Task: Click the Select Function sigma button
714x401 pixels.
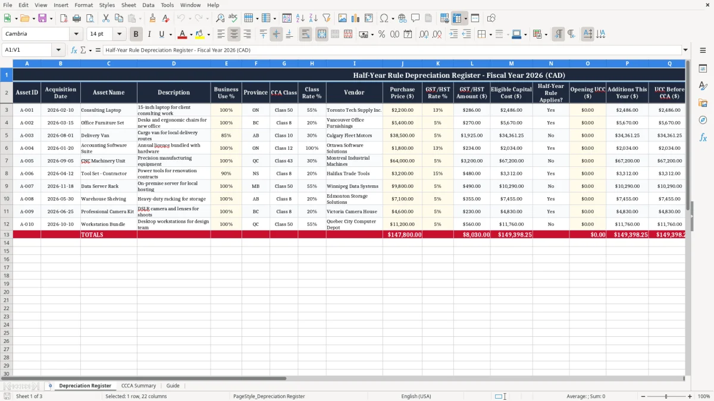Action: pyautogui.click(x=83, y=50)
